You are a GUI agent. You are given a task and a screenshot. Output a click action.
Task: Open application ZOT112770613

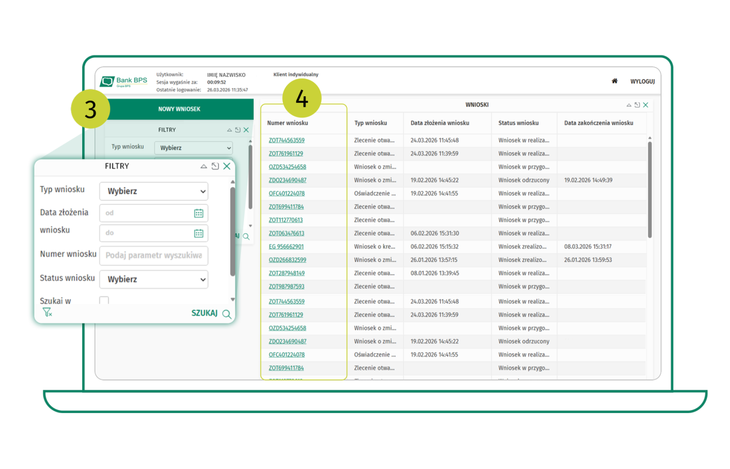(286, 220)
